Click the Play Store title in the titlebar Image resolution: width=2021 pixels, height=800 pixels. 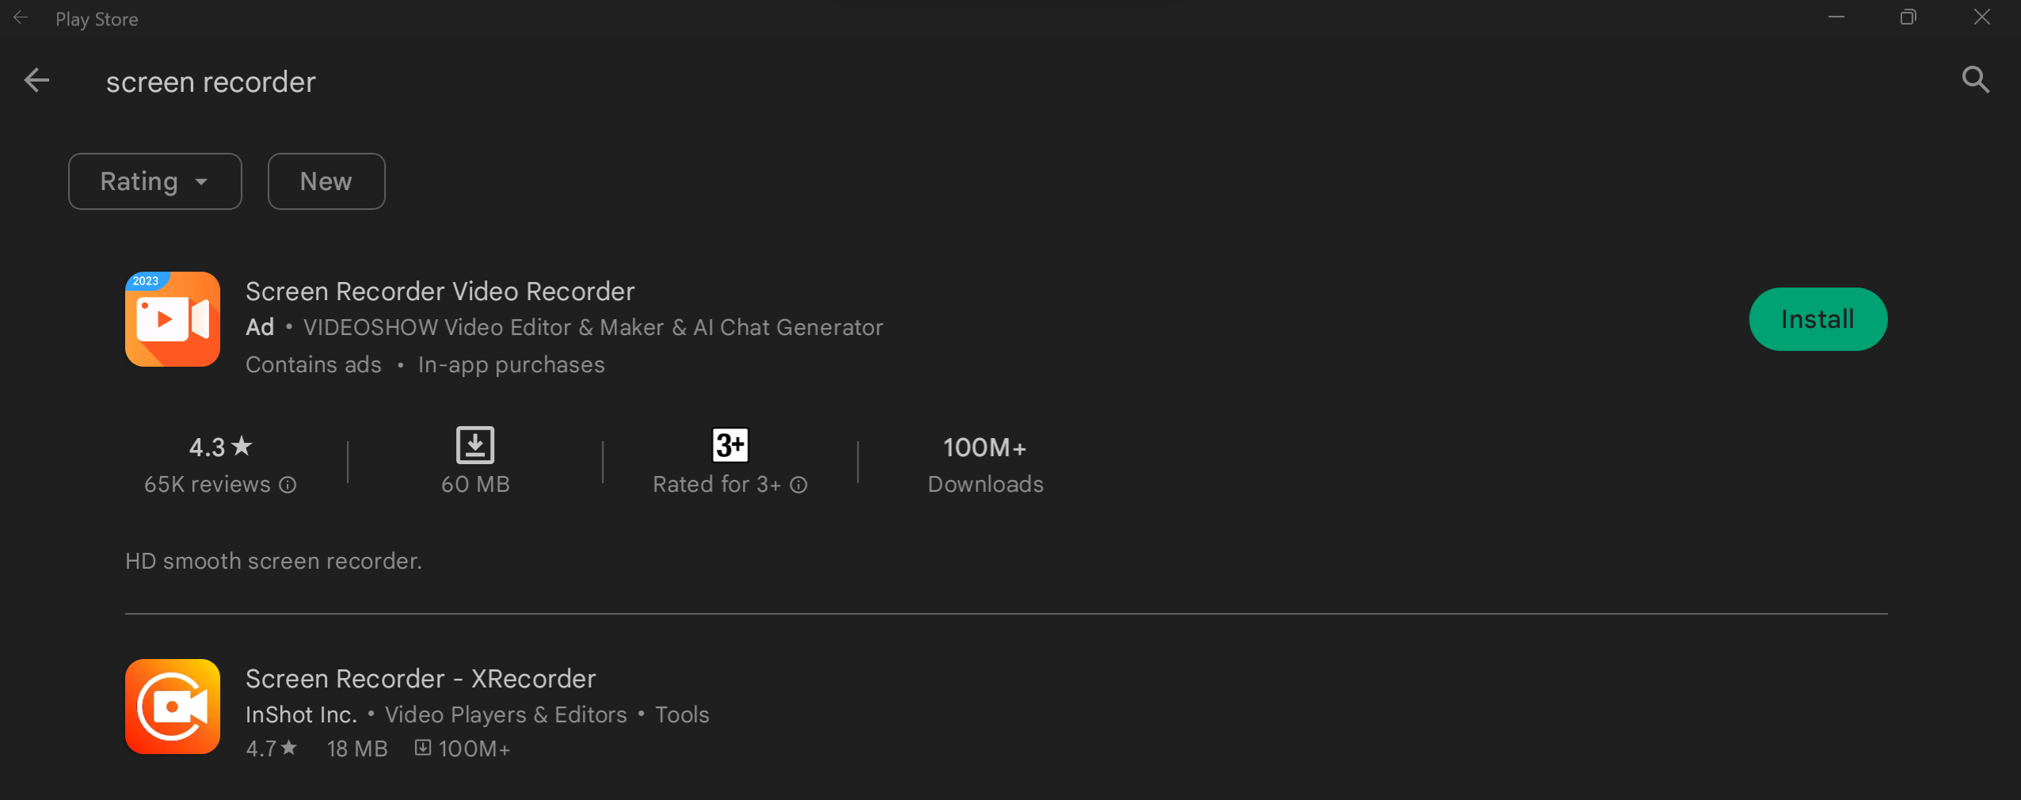[96, 17]
